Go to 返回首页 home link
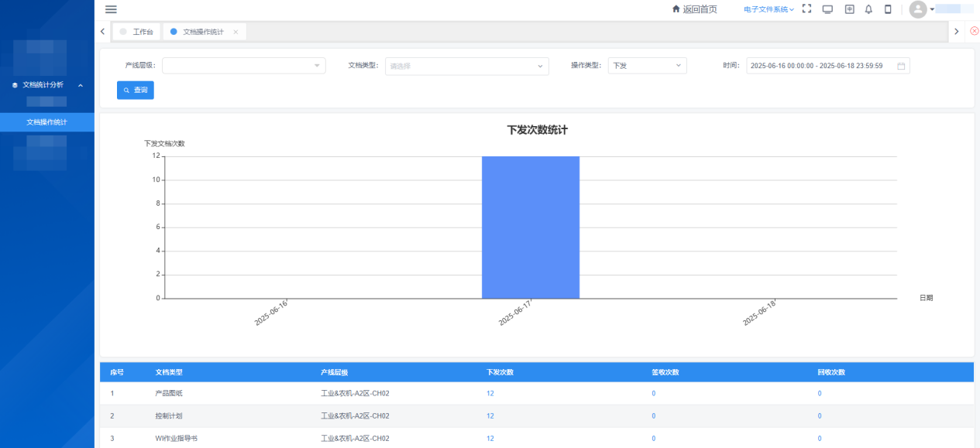The image size is (980, 448). click(x=694, y=9)
